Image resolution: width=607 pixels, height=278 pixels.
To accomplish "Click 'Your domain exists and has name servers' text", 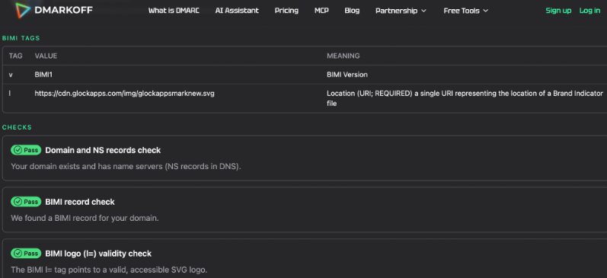I will [126, 167].
